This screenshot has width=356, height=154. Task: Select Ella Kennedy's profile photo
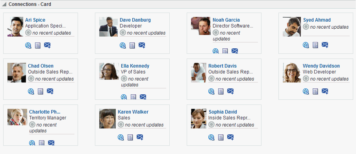click(109, 71)
